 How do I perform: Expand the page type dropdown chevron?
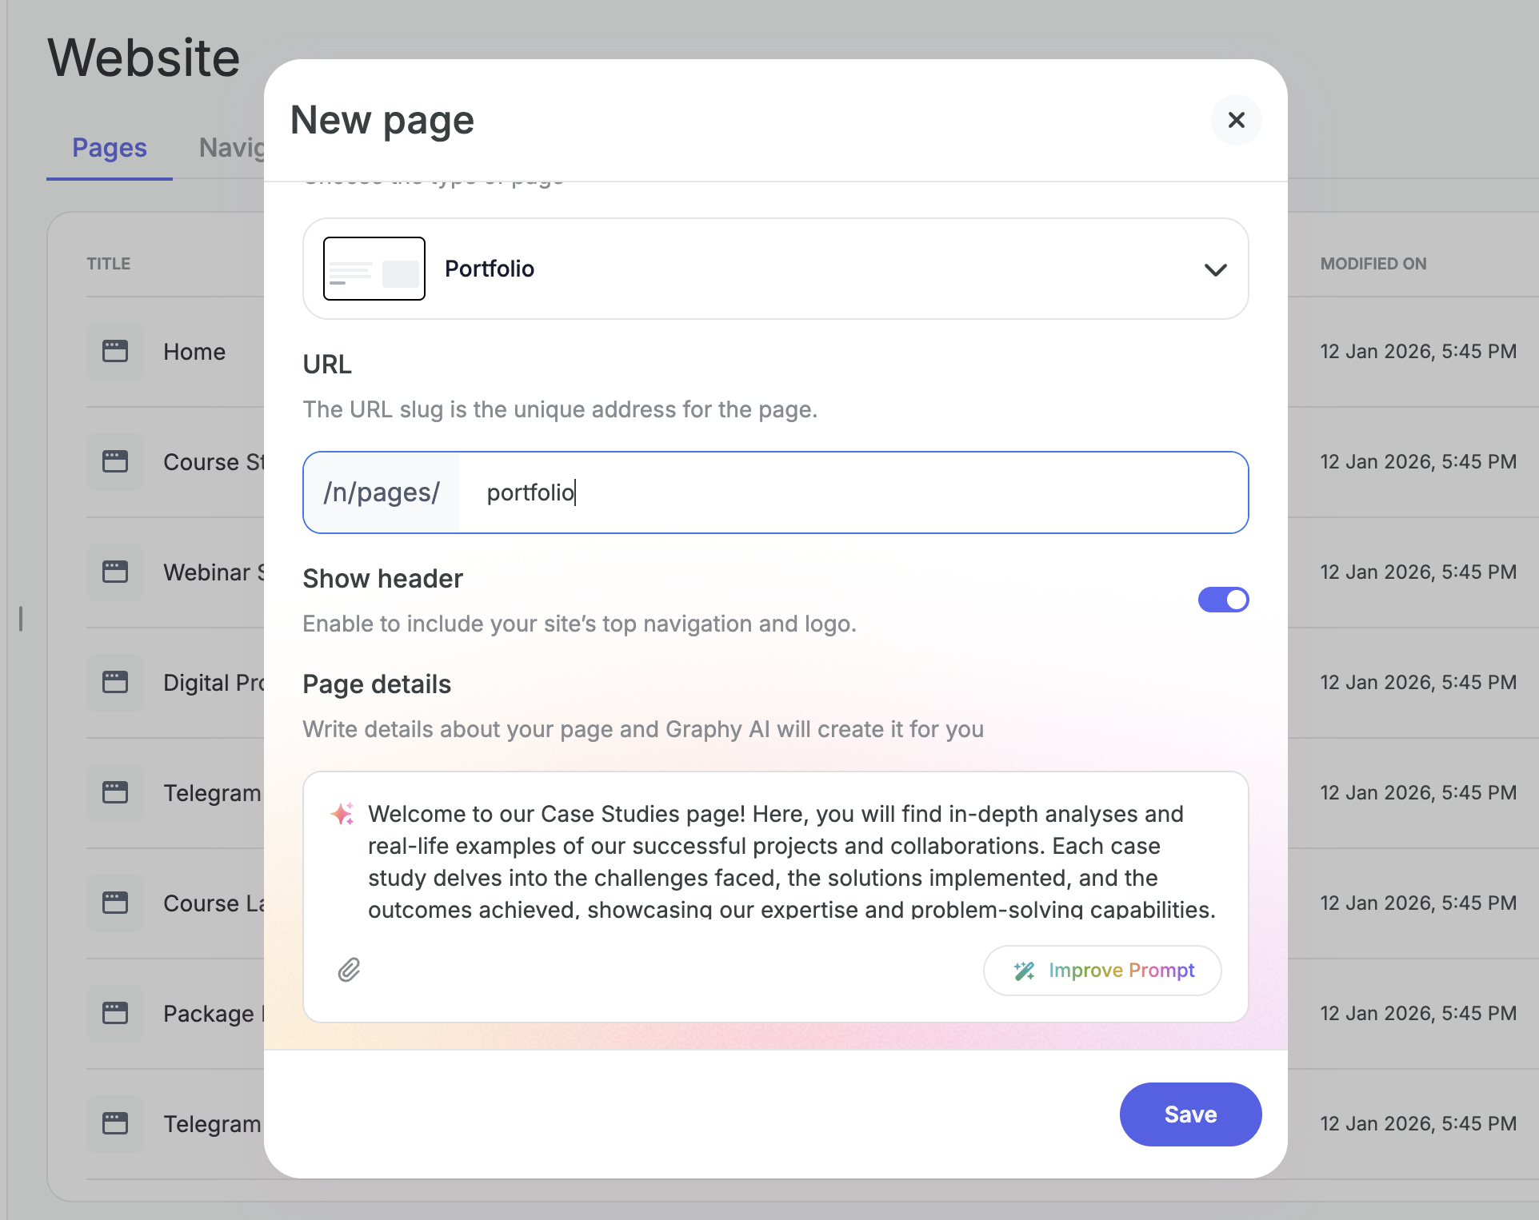coord(1215,269)
